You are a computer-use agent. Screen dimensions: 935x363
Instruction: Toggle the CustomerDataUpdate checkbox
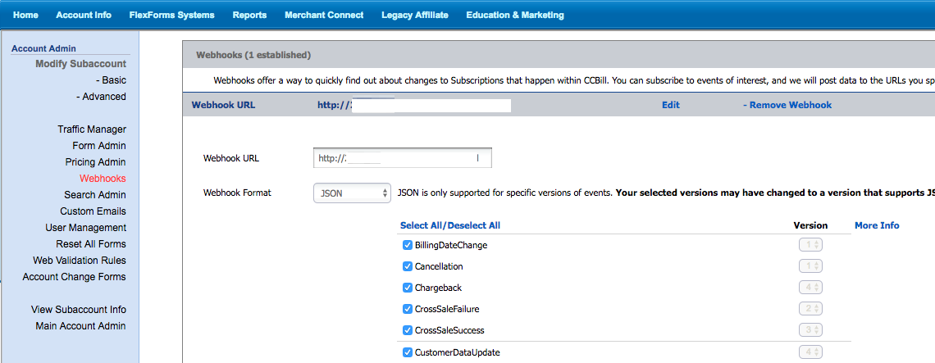408,352
